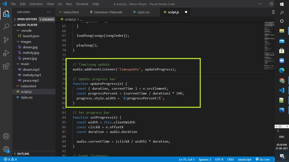Switch to the index.html tab

tap(71, 12)
